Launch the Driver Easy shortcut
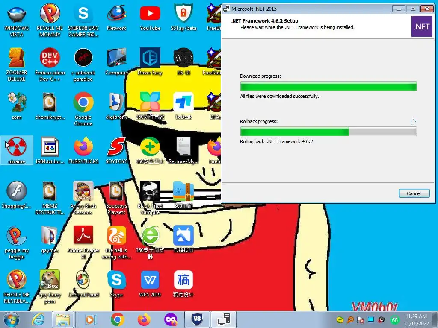 click(150, 62)
